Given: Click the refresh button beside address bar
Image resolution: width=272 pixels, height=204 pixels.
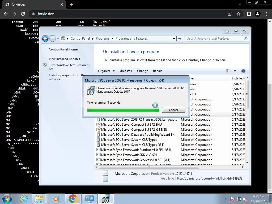Looking at the screenshot, I should point(180,39).
